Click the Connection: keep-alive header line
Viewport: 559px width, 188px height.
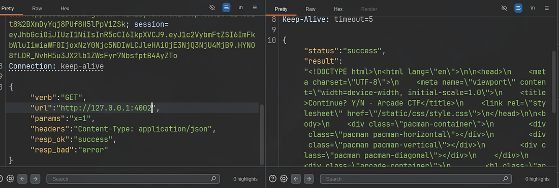point(56,66)
